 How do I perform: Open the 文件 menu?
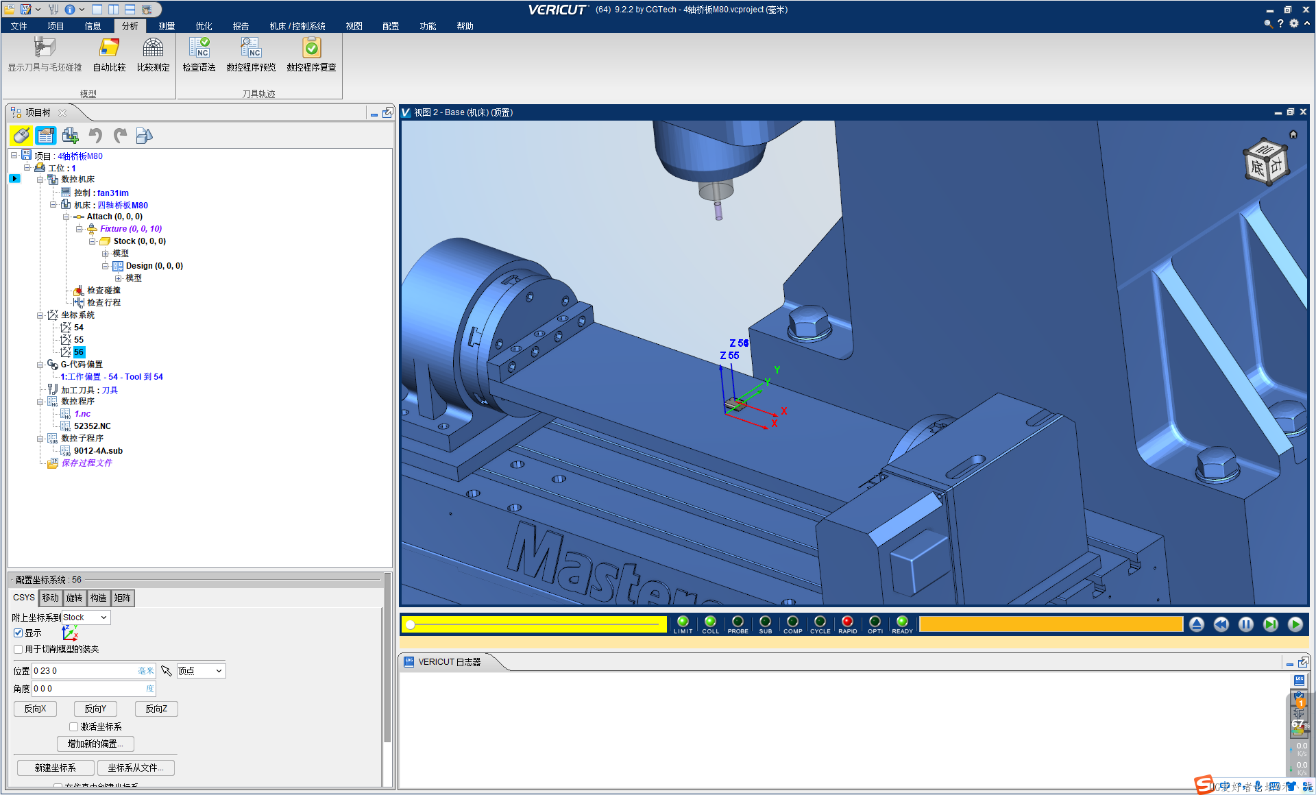19,26
